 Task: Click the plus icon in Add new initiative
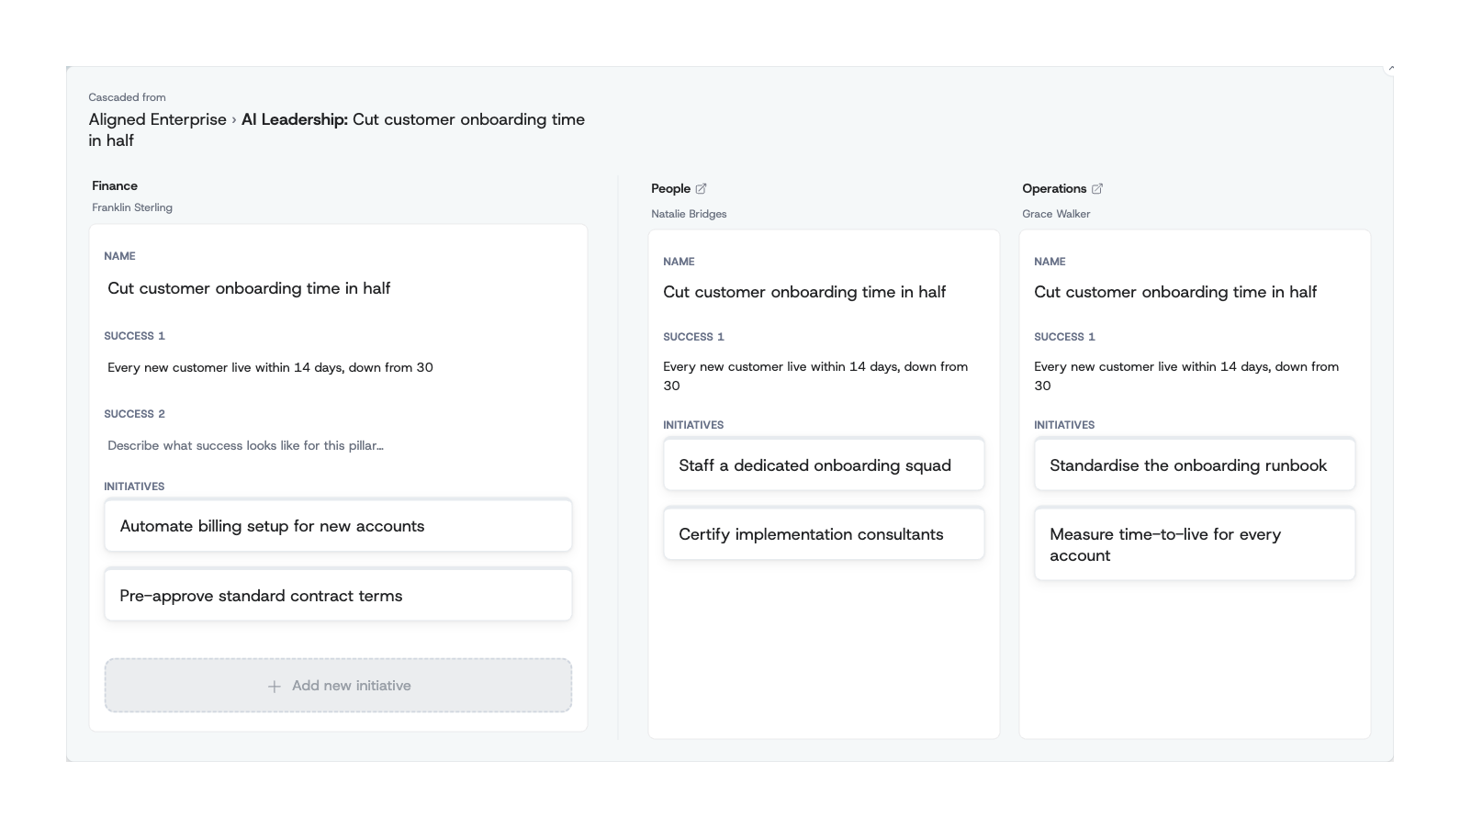tap(274, 686)
